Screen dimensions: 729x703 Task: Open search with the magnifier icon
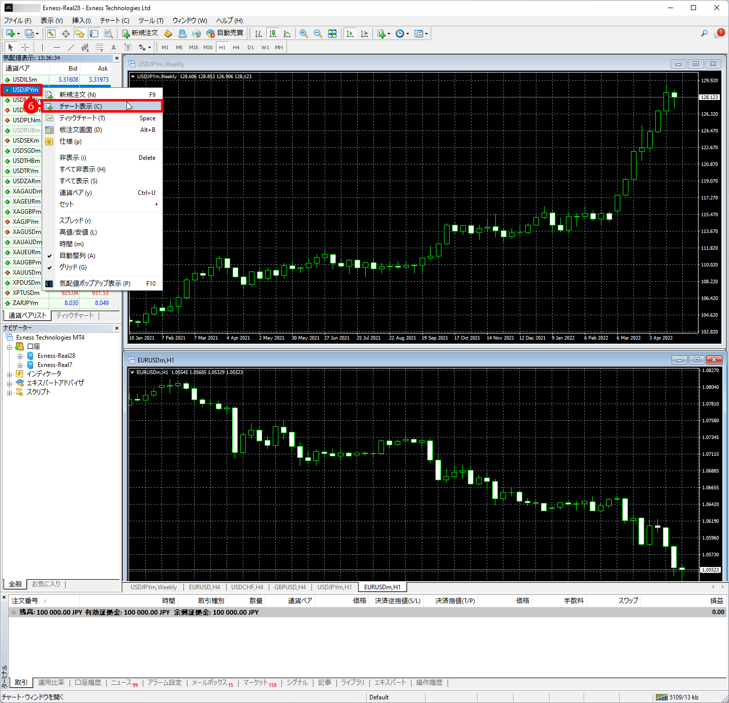(x=704, y=34)
